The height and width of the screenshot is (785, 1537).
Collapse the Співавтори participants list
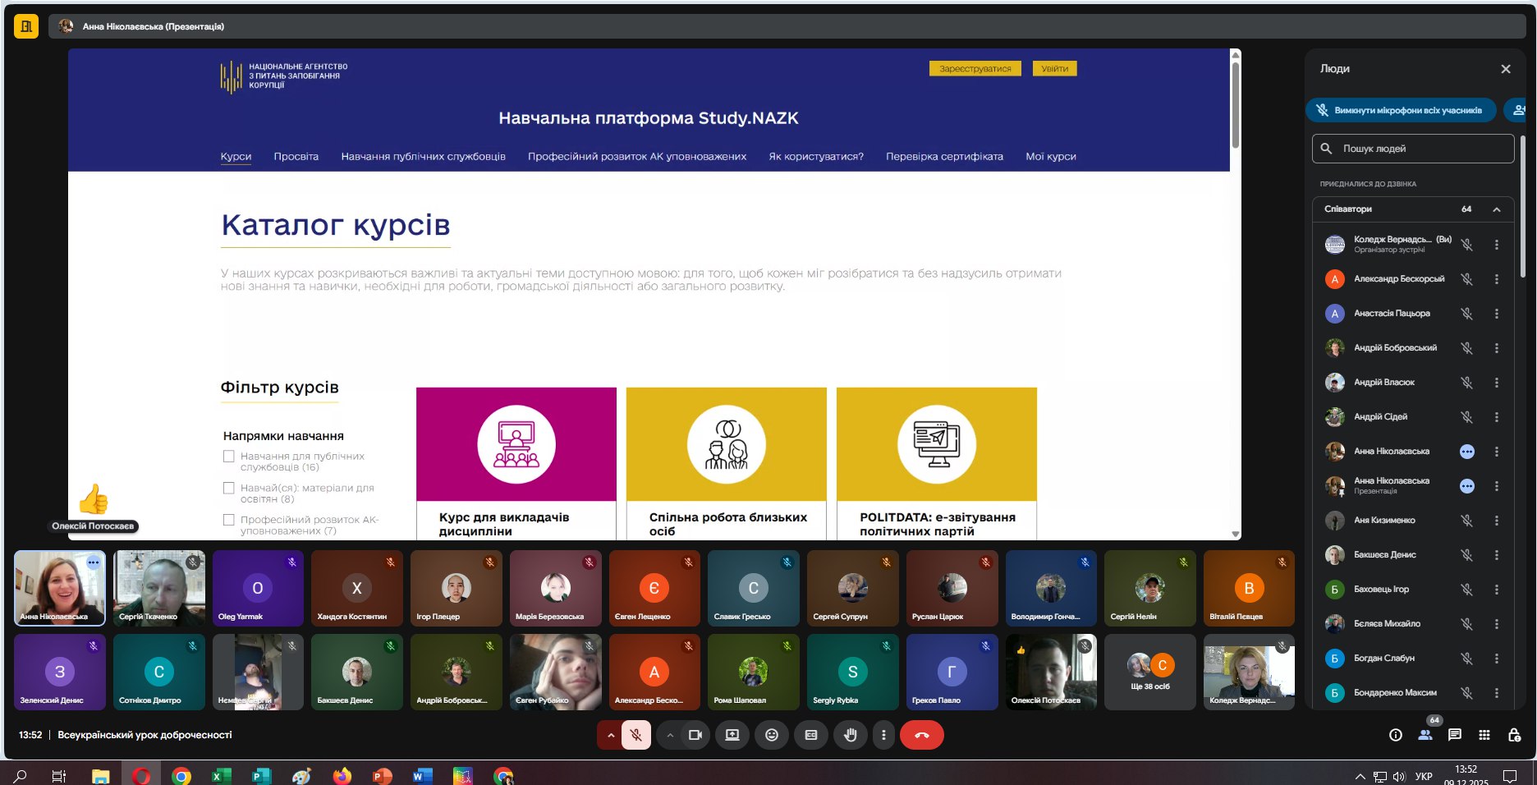[x=1496, y=209]
